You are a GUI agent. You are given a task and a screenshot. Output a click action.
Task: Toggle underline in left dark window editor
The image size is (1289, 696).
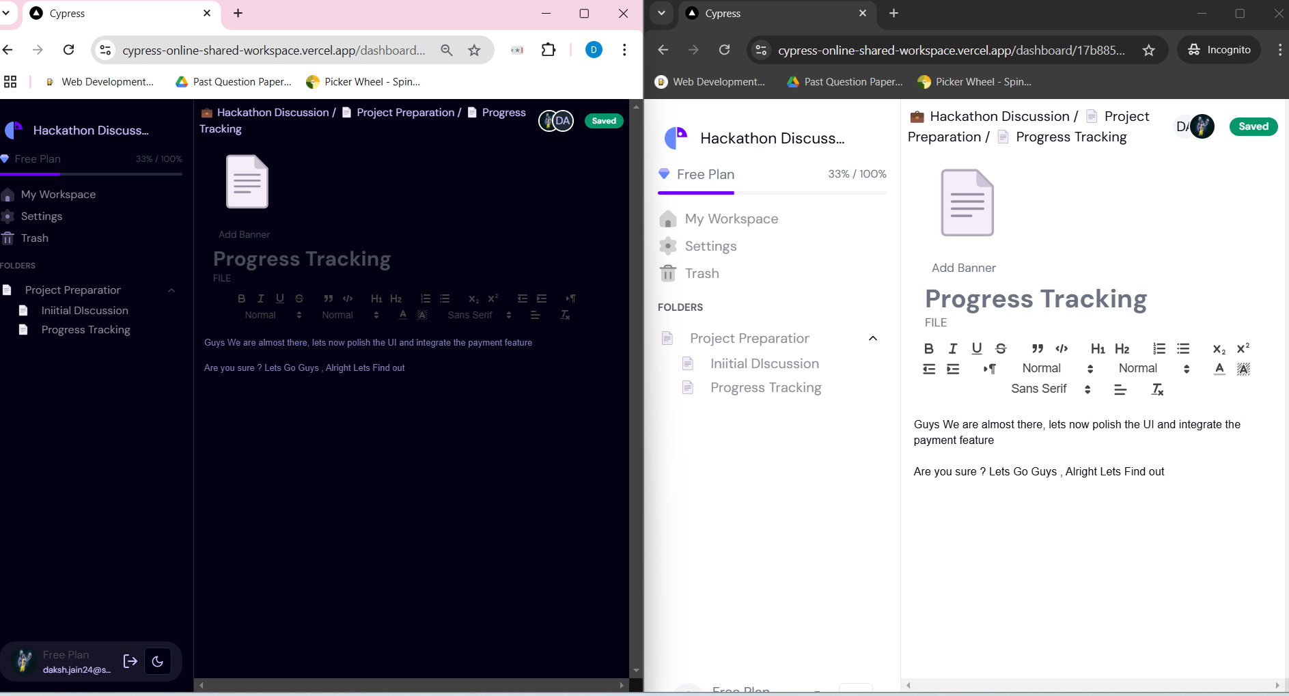pyautogui.click(x=280, y=298)
